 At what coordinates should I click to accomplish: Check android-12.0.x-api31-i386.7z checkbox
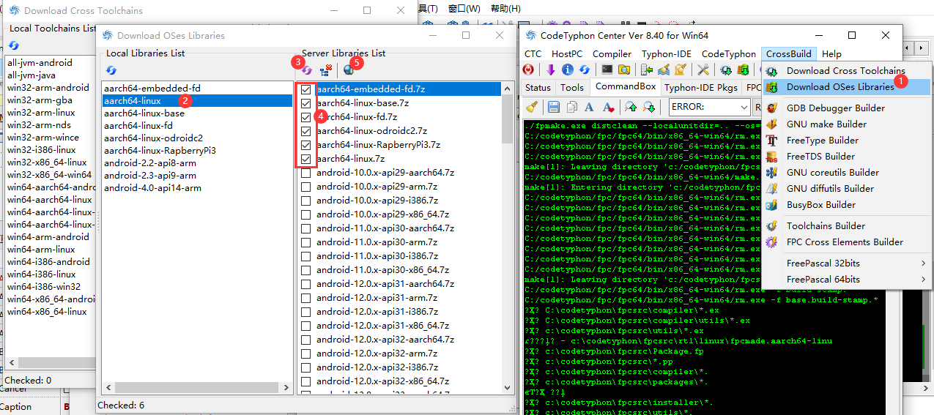305,312
